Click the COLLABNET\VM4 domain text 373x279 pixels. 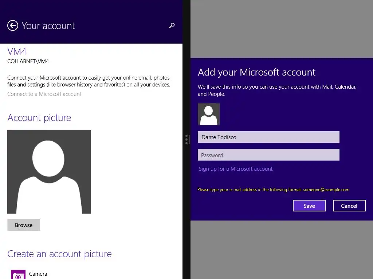(28, 61)
